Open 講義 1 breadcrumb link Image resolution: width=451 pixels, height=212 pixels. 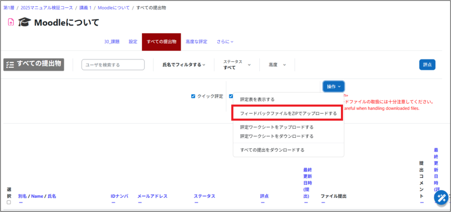[x=85, y=8]
